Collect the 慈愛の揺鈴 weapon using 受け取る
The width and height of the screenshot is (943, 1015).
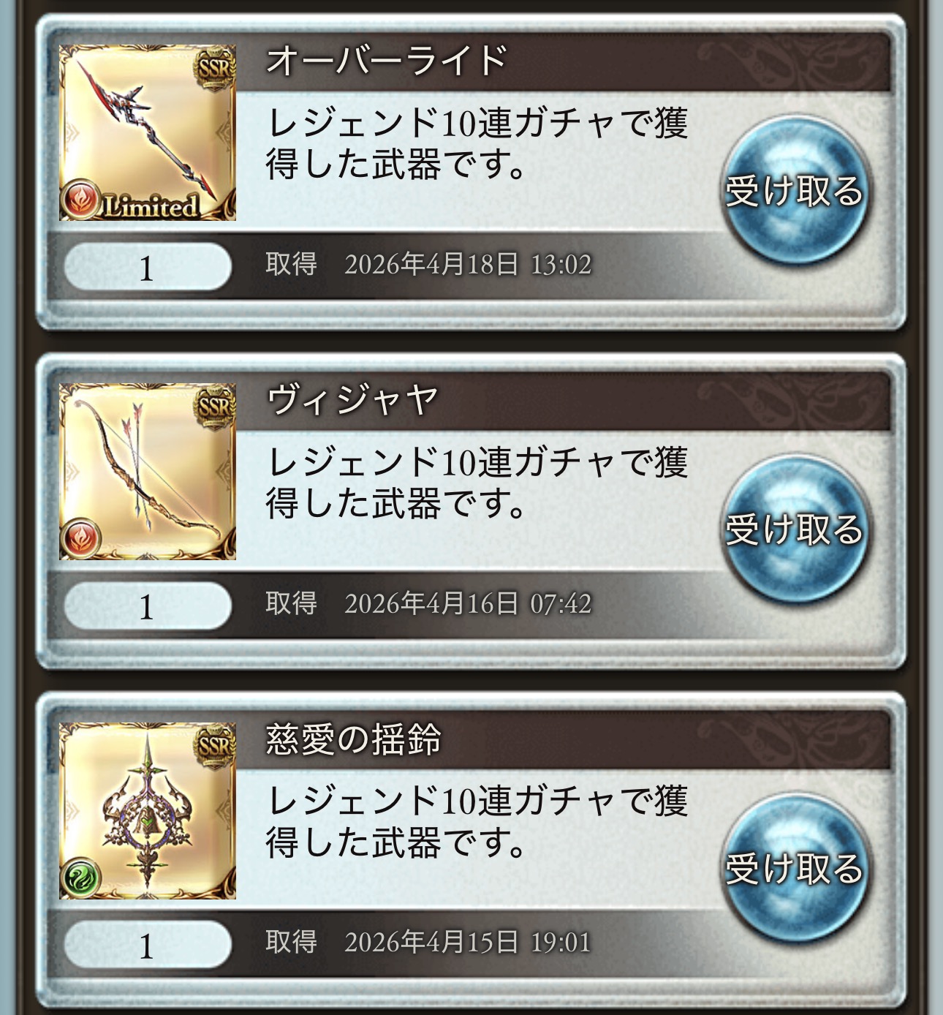794,868
